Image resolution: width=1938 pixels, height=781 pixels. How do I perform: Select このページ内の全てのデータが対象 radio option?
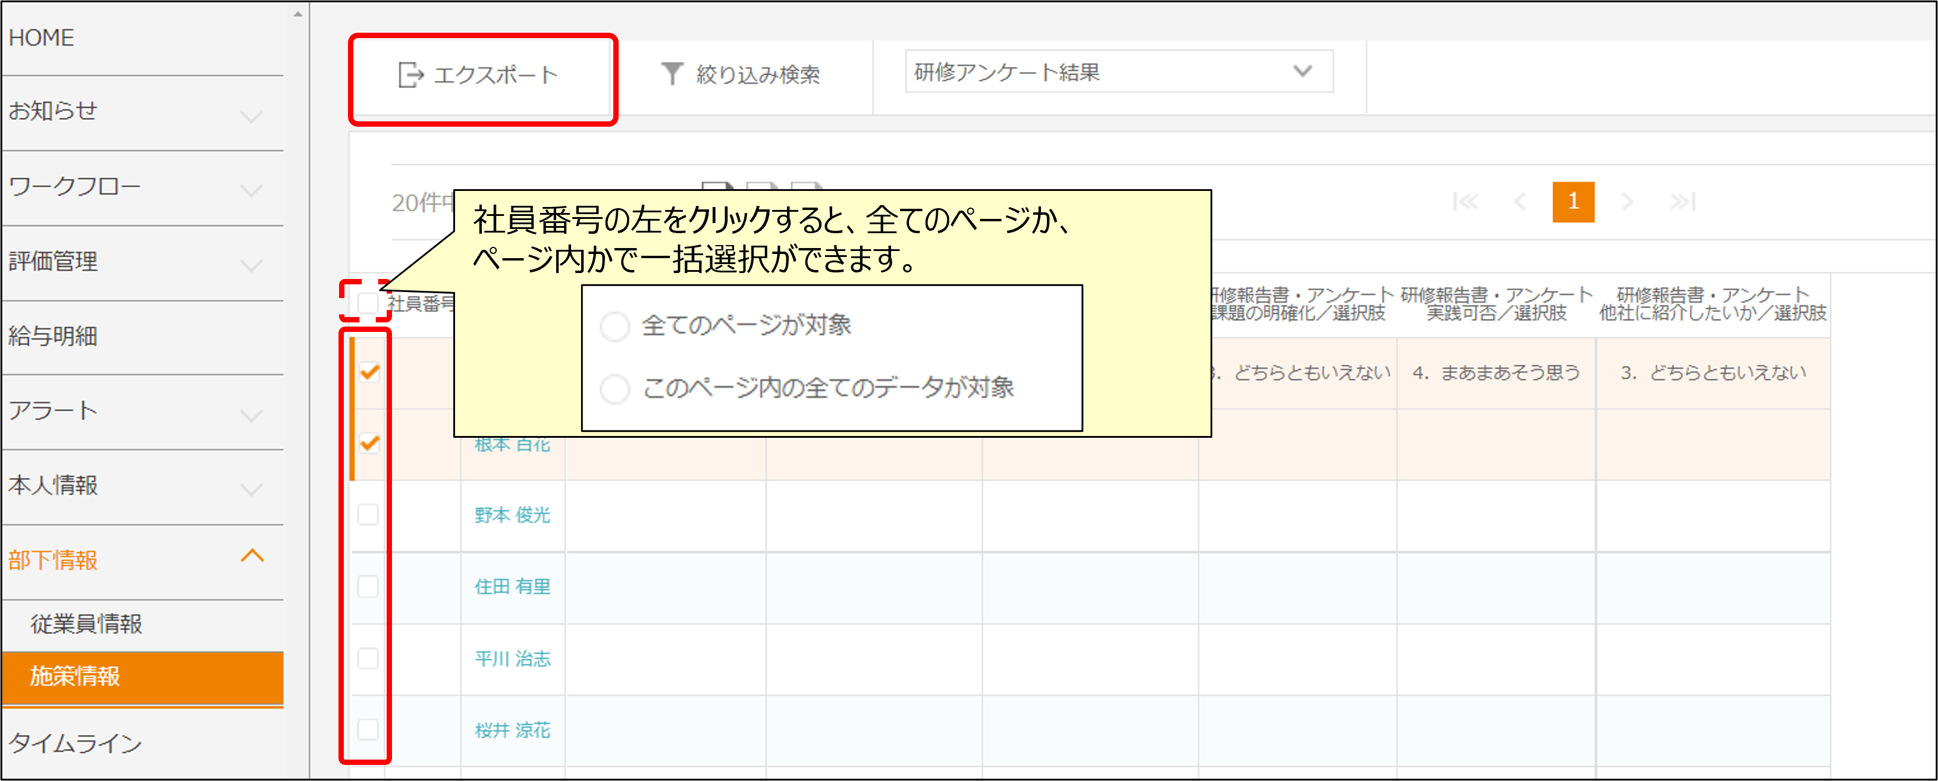click(614, 388)
